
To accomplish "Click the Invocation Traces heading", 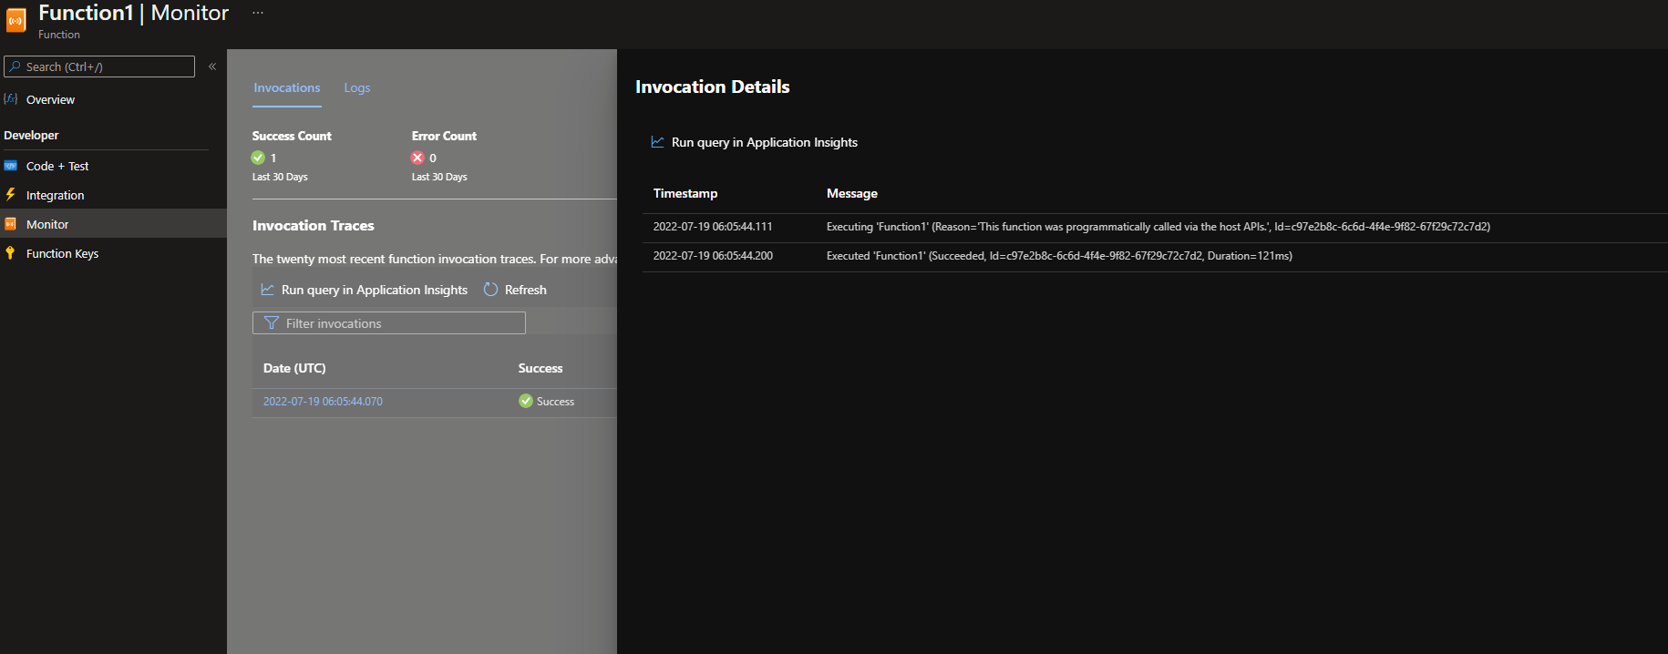I will (314, 225).
